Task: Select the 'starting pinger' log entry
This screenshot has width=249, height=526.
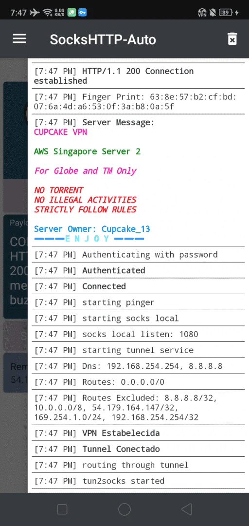Action: pyautogui.click(x=139, y=302)
